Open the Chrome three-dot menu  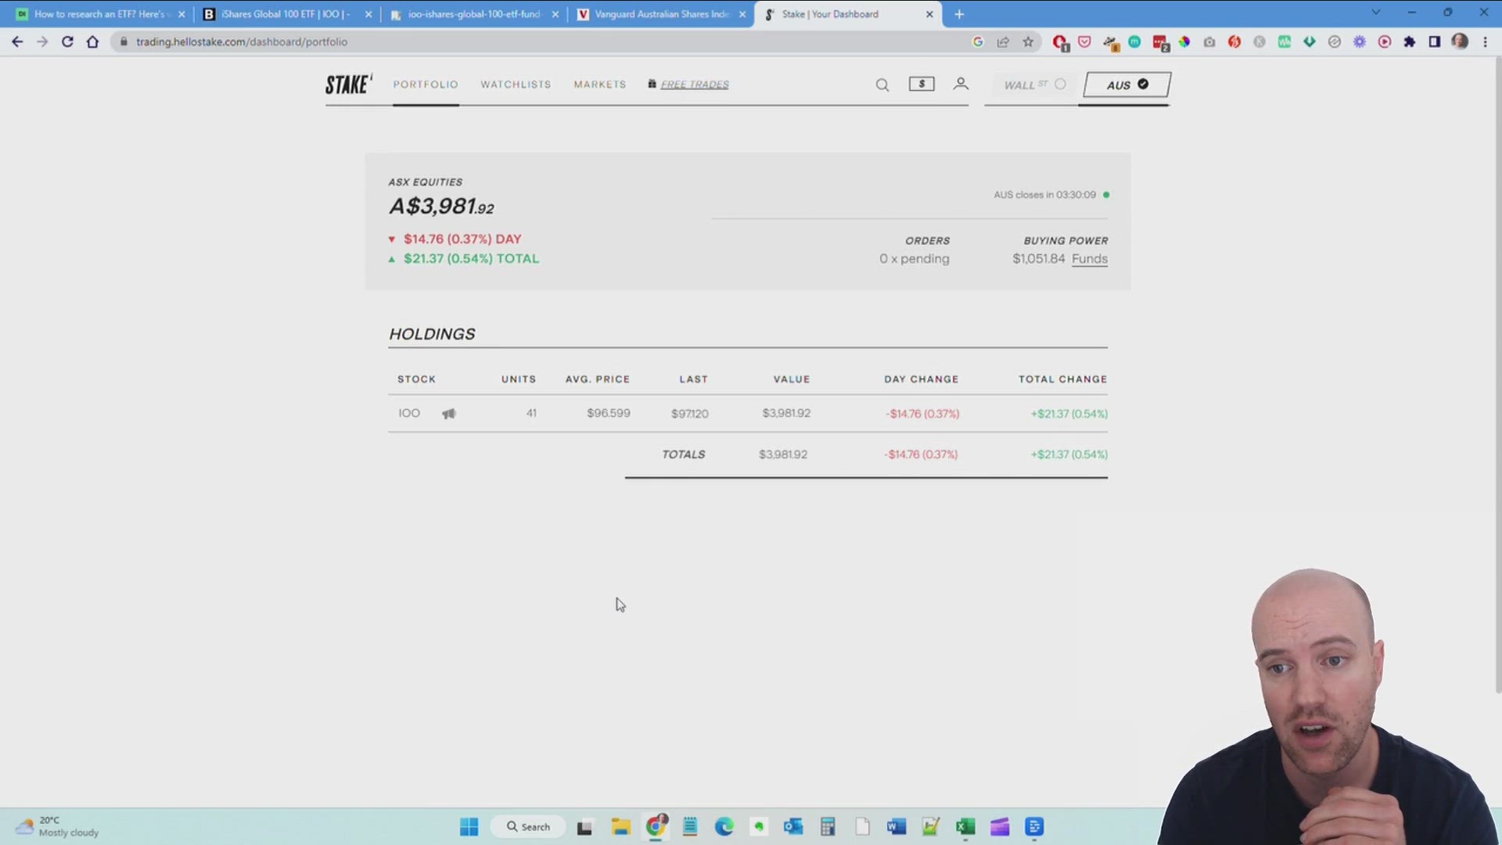click(1485, 42)
